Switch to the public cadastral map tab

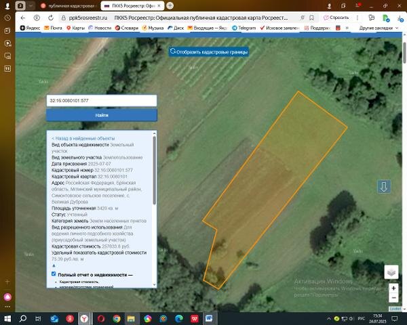coord(69,5)
